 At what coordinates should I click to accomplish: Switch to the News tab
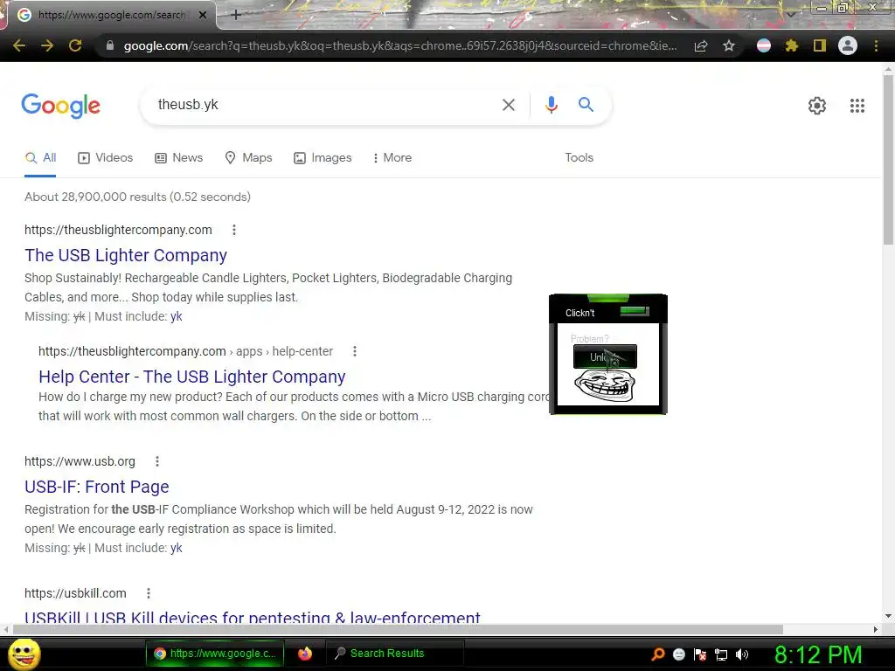point(178,157)
